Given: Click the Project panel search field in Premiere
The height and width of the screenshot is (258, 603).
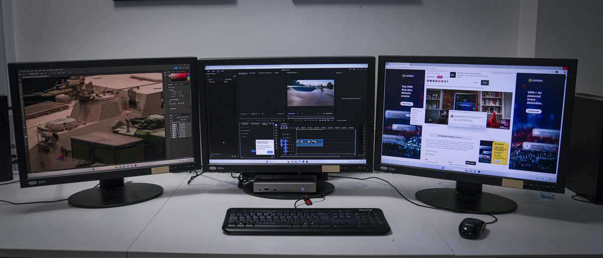Looking at the screenshot, I should [x=216, y=76].
